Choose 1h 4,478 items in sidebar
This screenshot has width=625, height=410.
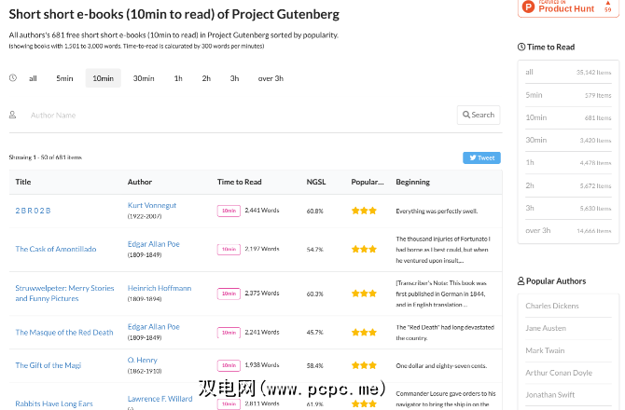point(568,162)
